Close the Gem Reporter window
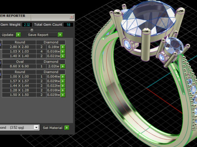This screenshot has height=147, width=197. (71, 17)
